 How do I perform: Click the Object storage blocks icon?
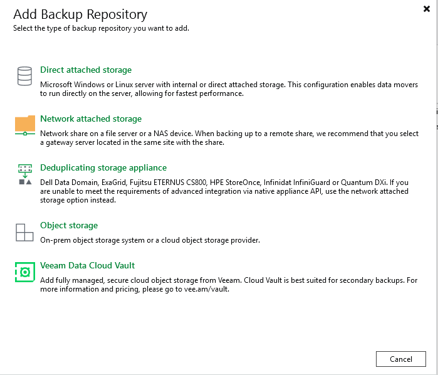tap(24, 232)
